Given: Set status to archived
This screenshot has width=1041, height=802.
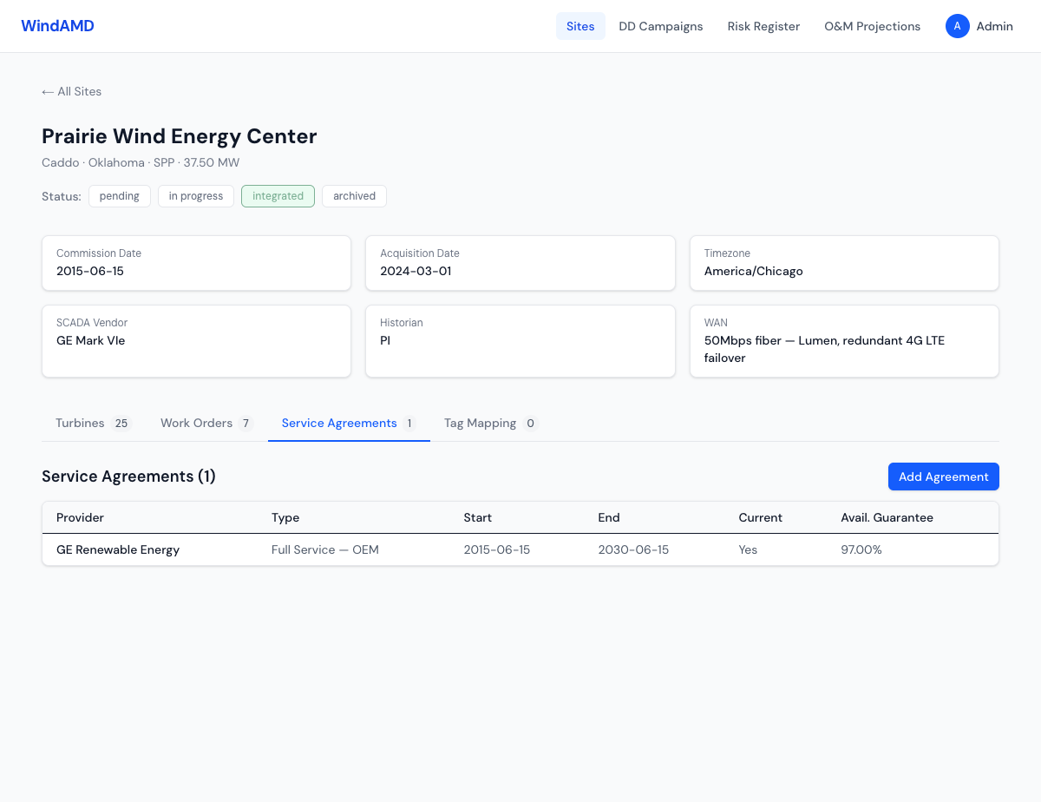Looking at the screenshot, I should (354, 196).
